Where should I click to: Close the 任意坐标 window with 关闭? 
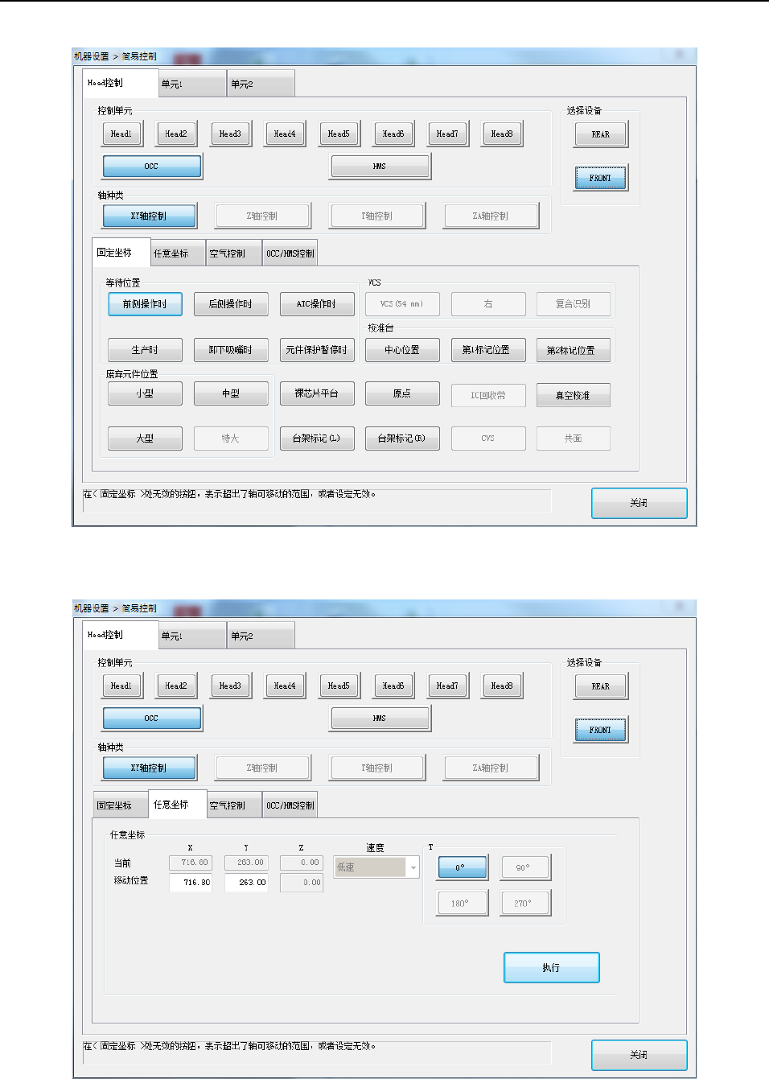(639, 1055)
